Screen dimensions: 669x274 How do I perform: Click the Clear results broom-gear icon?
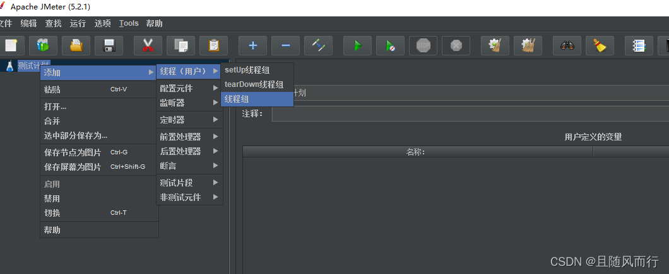[495, 45]
